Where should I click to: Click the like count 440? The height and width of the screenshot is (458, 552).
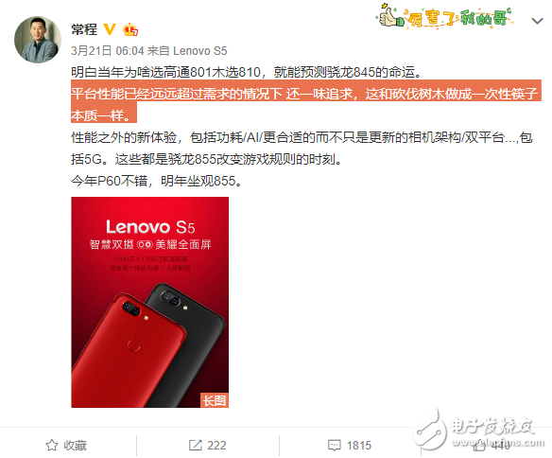tap(501, 446)
